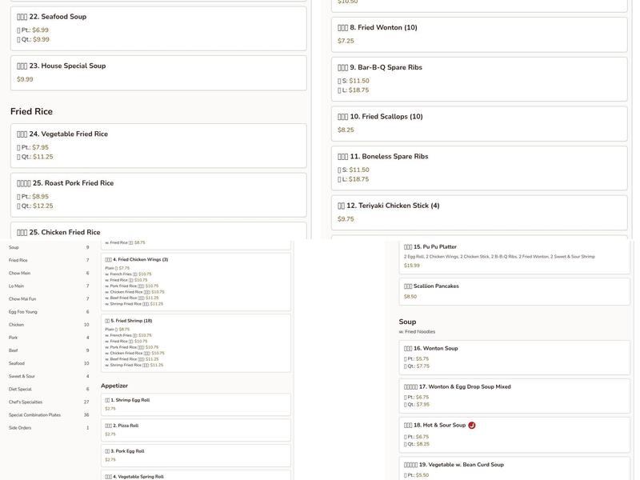Select Chow Mein from the category list
Image resolution: width=640 pixels, height=480 pixels.
tap(20, 273)
